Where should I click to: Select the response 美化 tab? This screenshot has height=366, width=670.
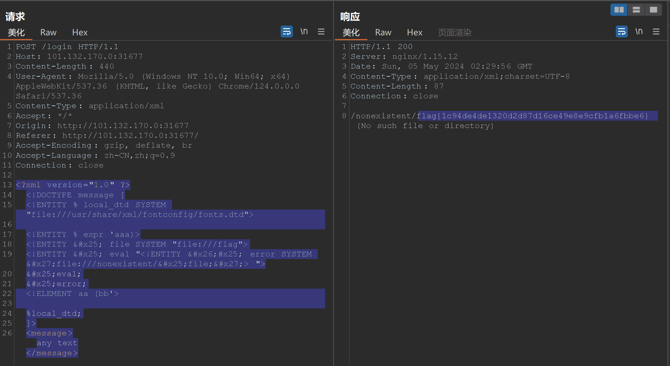(351, 32)
